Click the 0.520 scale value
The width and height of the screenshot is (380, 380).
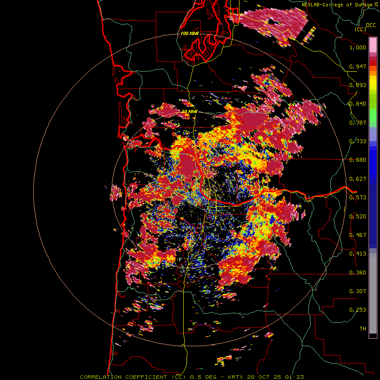click(x=358, y=217)
